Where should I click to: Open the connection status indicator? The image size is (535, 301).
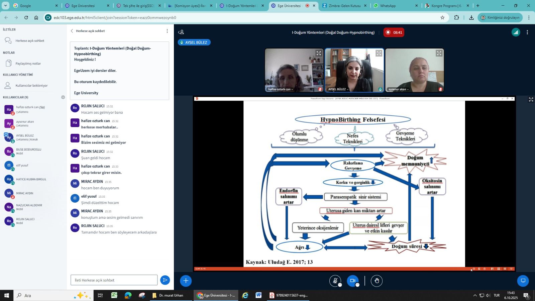(516, 32)
